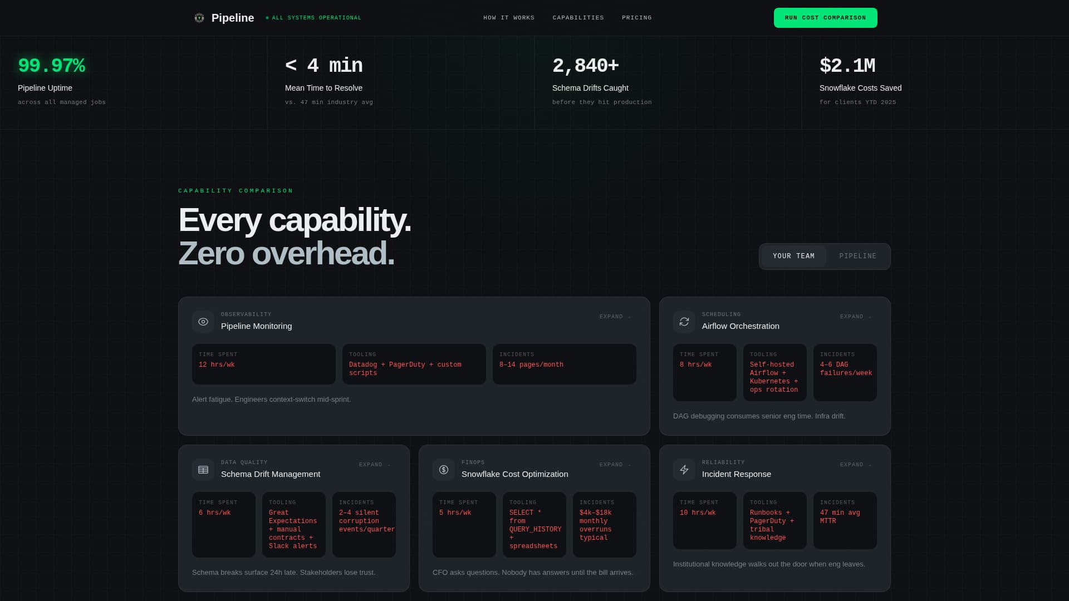The image size is (1069, 601).
Task: Switch comparison toggle to Pipeline
Action: point(857,257)
